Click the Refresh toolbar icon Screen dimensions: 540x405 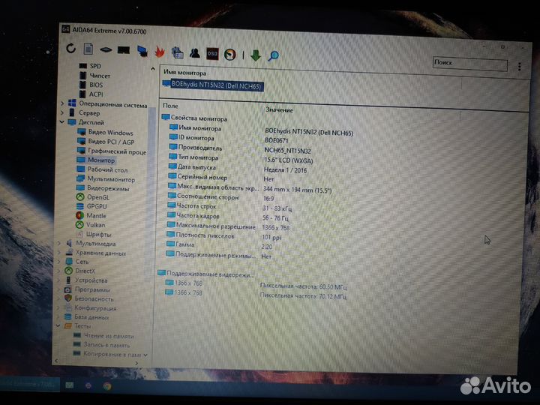tap(71, 48)
